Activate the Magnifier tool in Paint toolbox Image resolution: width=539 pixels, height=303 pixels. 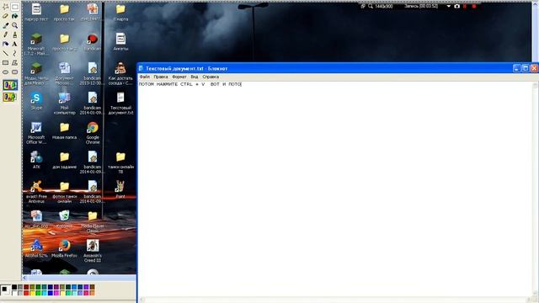pyautogui.click(x=15, y=25)
